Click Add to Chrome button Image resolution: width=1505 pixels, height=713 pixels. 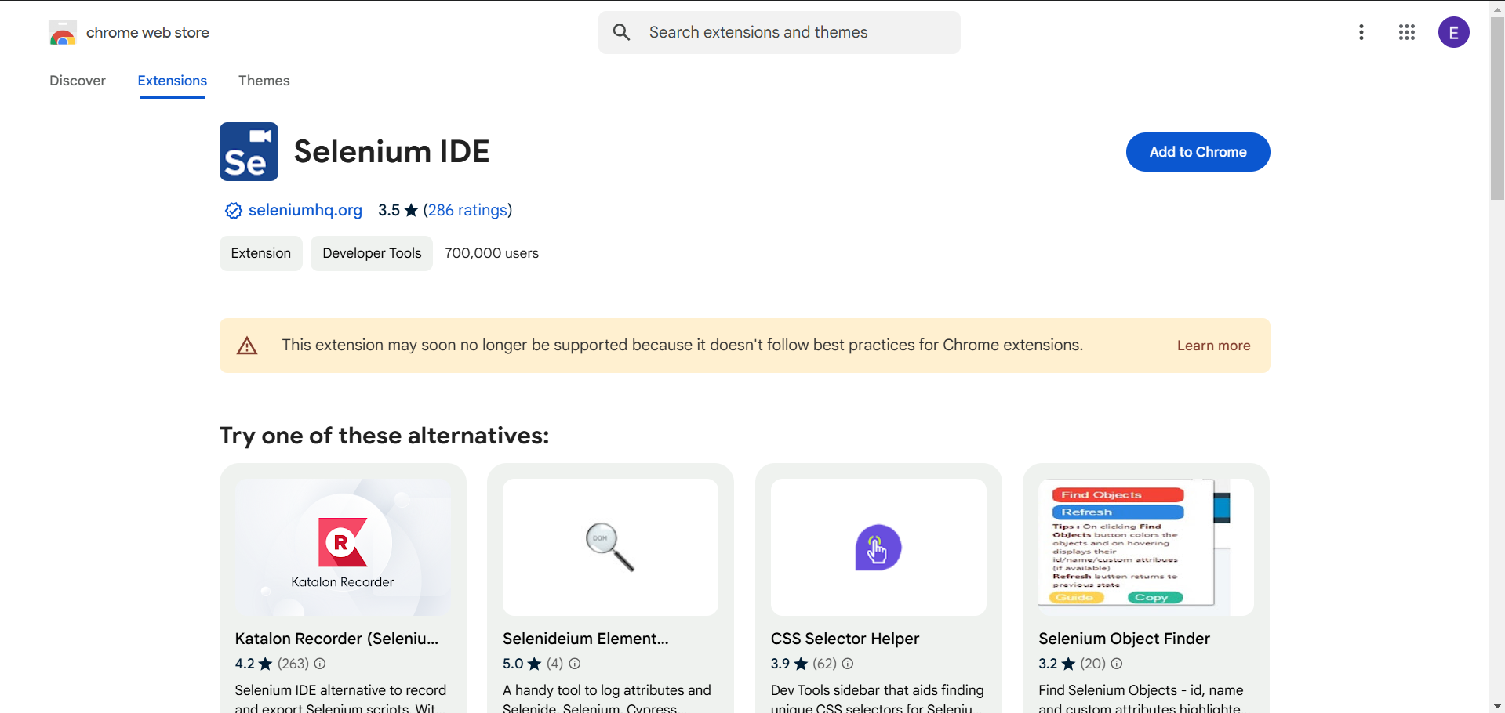coord(1198,152)
